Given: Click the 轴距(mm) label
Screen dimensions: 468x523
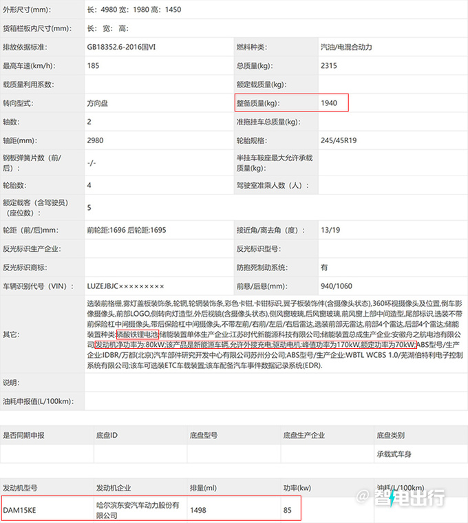Looking at the screenshot, I should (x=20, y=140).
